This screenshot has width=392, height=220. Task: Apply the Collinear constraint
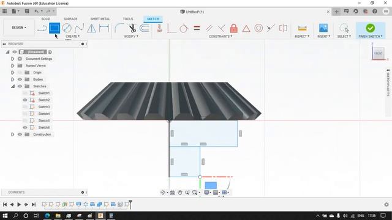click(270, 28)
